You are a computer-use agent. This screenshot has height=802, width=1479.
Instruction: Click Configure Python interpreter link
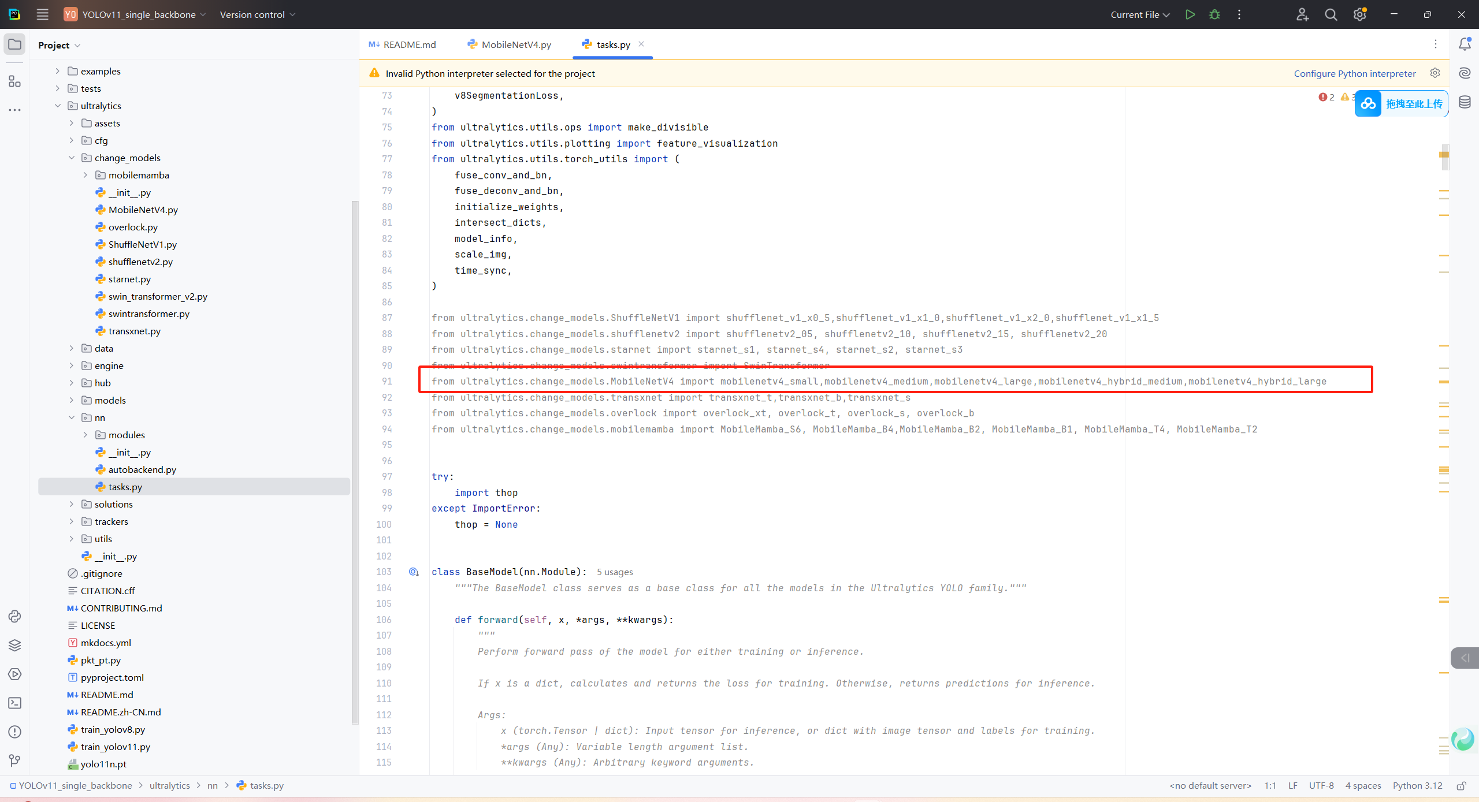(1354, 73)
